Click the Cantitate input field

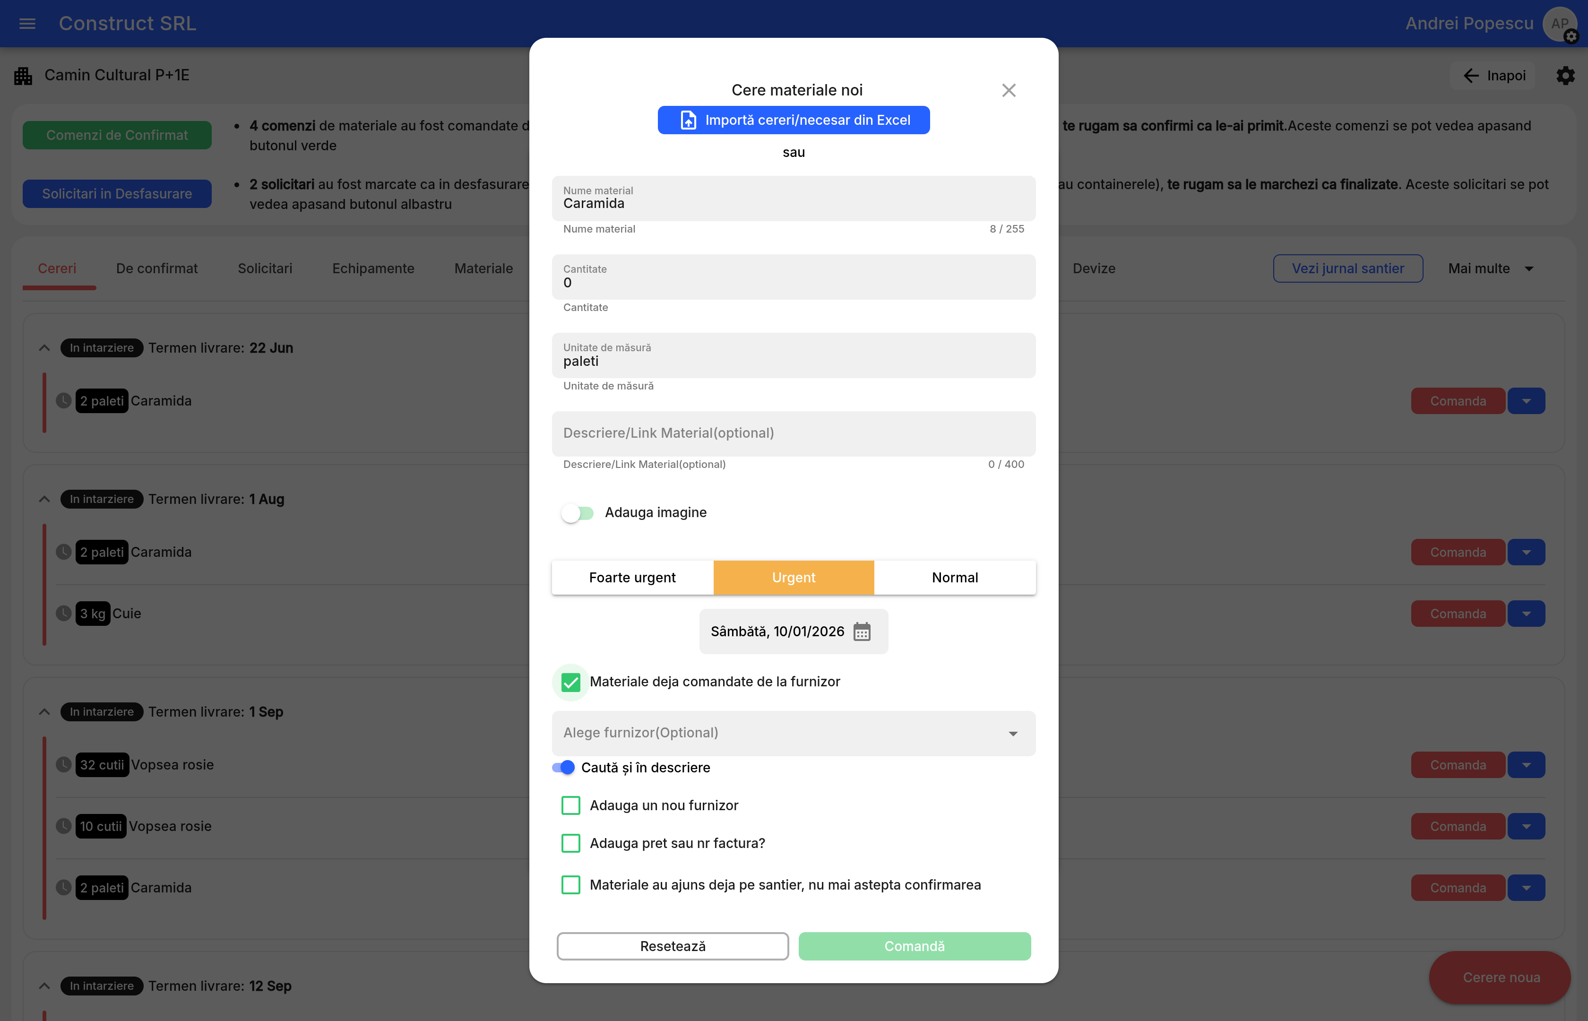[794, 278]
